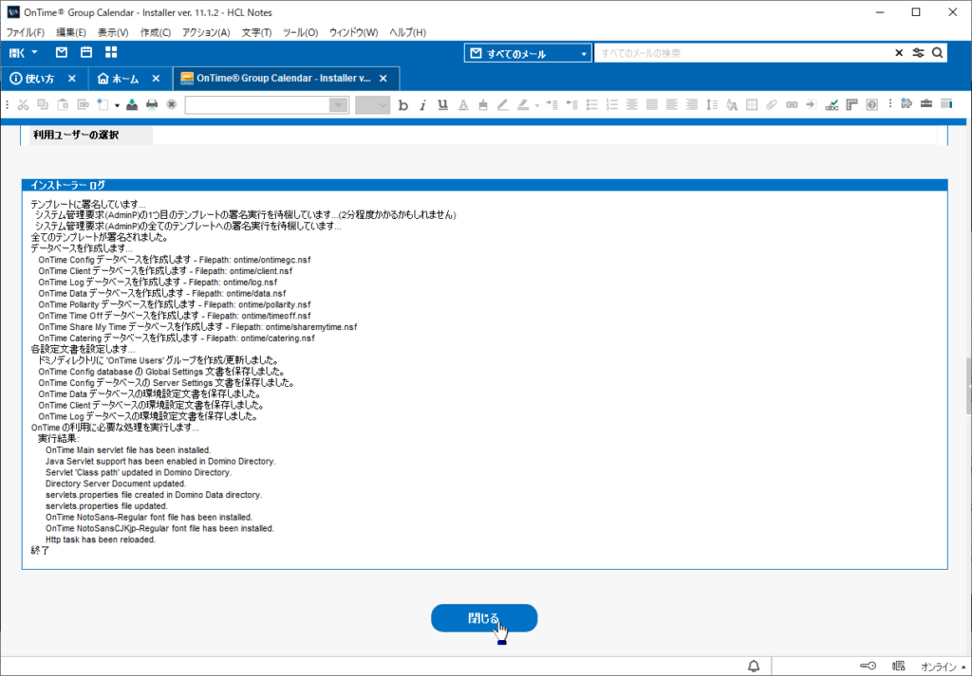Open the 表示(V) menu

113,32
